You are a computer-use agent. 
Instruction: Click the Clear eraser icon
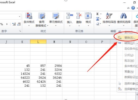tap(98, 24)
